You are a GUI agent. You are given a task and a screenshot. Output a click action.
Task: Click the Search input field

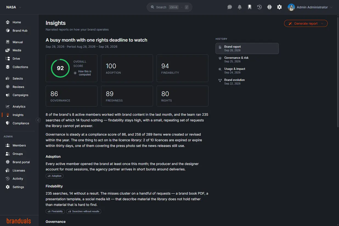pyautogui.click(x=169, y=7)
